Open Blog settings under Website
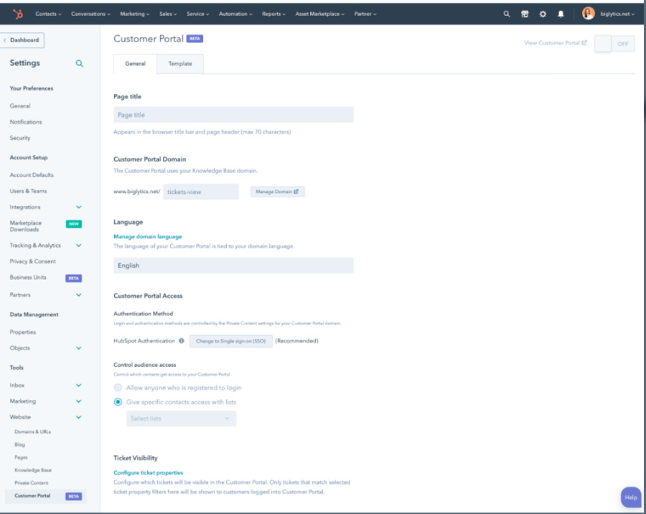This screenshot has width=646, height=514. tap(20, 444)
